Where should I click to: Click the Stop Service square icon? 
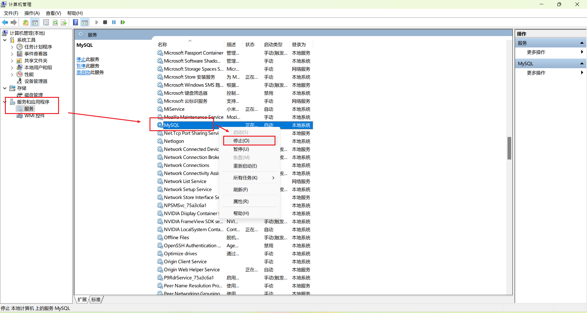105,22
